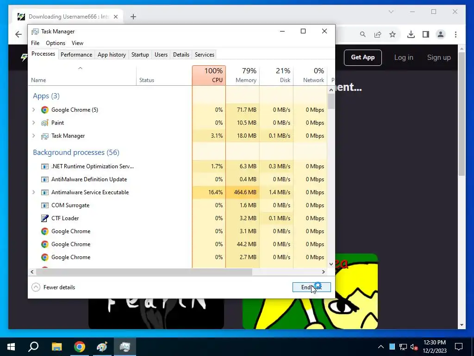
Task: Click the Chrome share page icon
Action: pyautogui.click(x=378, y=34)
